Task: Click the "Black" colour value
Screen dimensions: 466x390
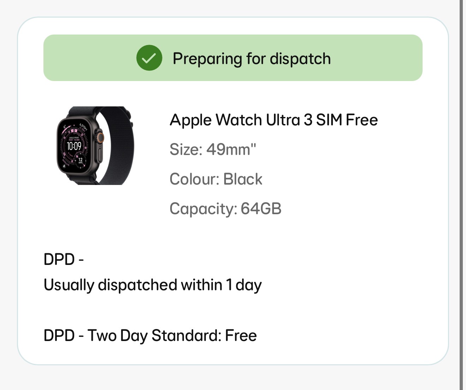Action: pyautogui.click(x=243, y=179)
